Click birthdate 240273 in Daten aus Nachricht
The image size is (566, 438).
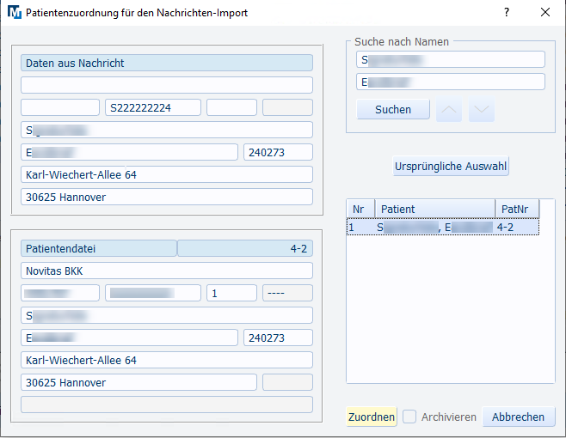tap(278, 152)
